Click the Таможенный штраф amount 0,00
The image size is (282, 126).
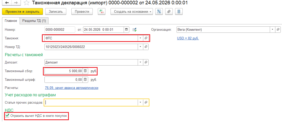point(64,79)
